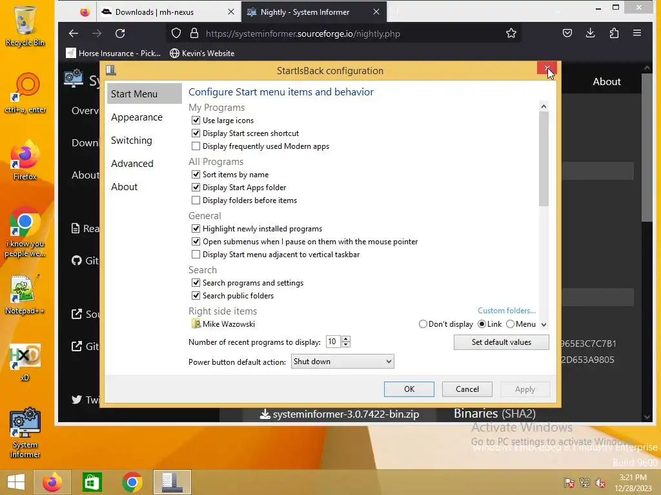This screenshot has height=495, width=661.
Task: Open Kevin's Website bookmark
Action: pos(202,53)
